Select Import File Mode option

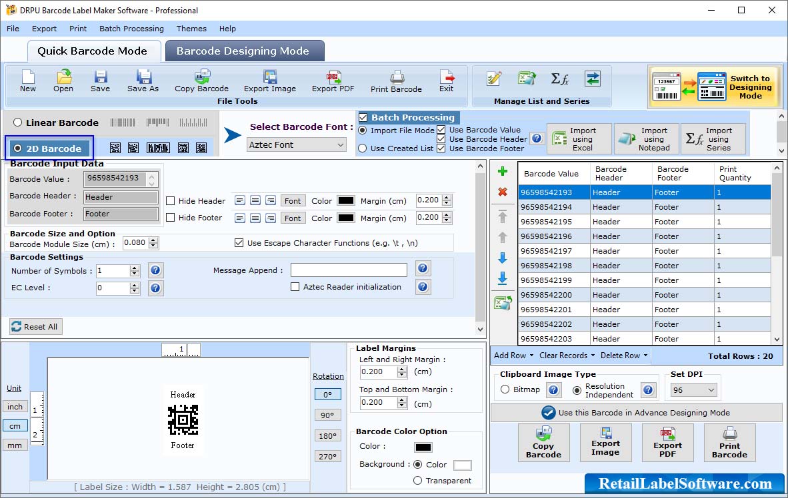[x=363, y=130]
